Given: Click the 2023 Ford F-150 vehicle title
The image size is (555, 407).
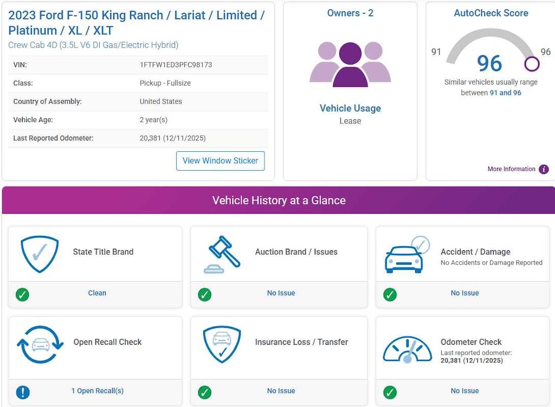Looking at the screenshot, I should point(136,23).
